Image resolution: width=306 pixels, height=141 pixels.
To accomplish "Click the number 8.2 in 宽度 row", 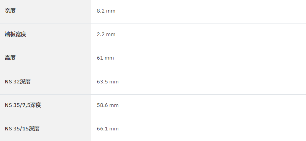I will click(x=101, y=11).
